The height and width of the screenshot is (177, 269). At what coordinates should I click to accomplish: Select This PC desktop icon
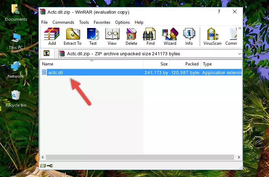pyautogui.click(x=16, y=41)
